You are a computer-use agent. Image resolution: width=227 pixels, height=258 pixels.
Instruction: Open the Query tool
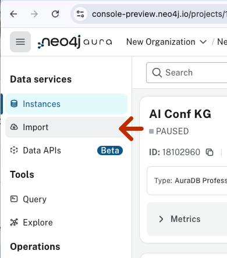coord(66,199)
